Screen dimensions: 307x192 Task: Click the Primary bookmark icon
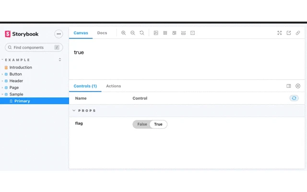tap(11, 101)
